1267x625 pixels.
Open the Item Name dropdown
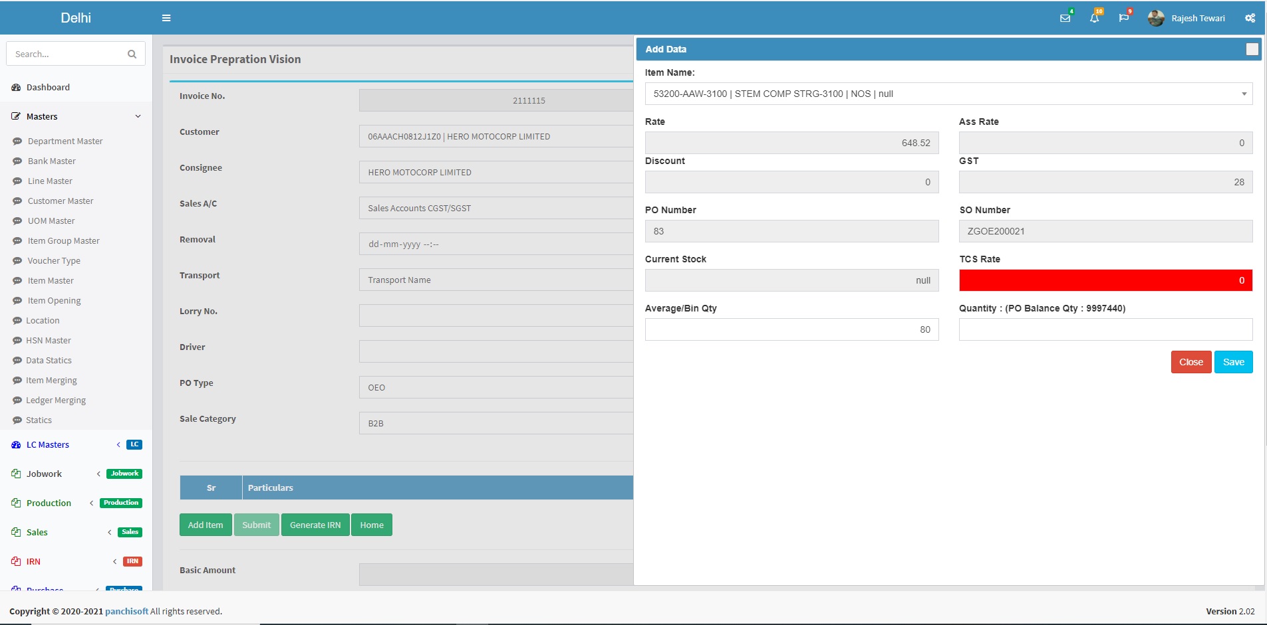pos(948,94)
